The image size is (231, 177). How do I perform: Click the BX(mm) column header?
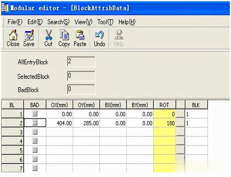click(x=113, y=105)
